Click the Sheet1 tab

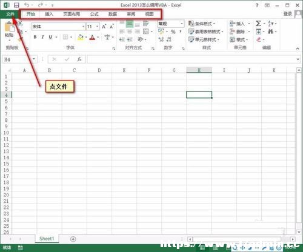click(47, 239)
